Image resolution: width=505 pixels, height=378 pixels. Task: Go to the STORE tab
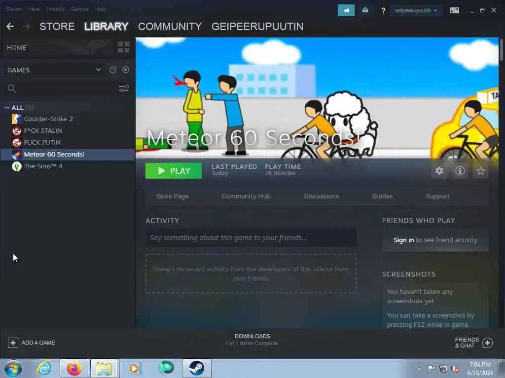(57, 27)
